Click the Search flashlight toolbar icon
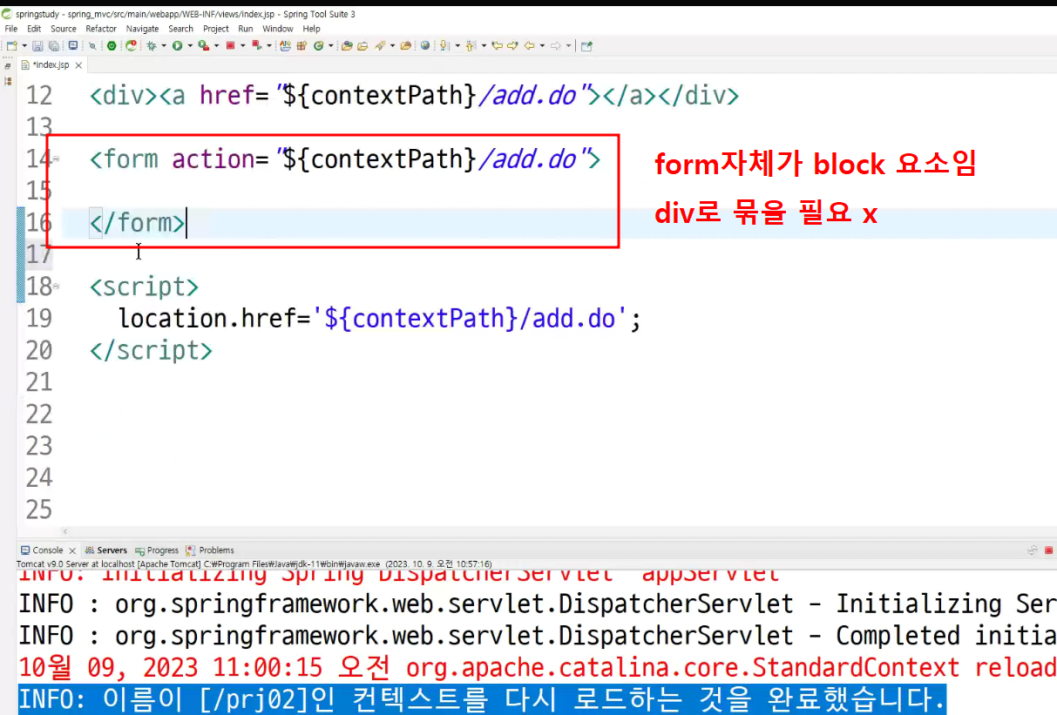The width and height of the screenshot is (1057, 715). (x=380, y=45)
